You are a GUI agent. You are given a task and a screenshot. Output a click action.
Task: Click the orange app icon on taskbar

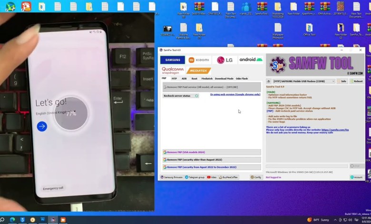pos(63,220)
